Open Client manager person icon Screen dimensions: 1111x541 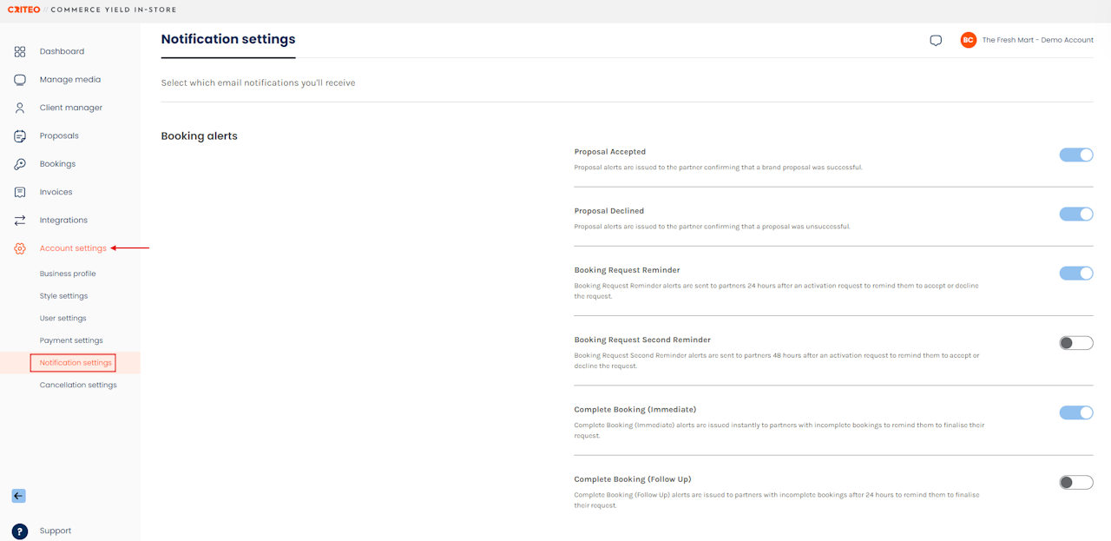click(20, 108)
